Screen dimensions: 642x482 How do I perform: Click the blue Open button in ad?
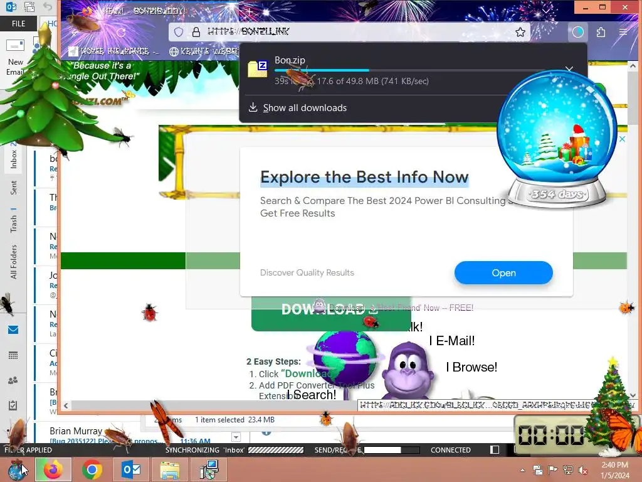[503, 273]
